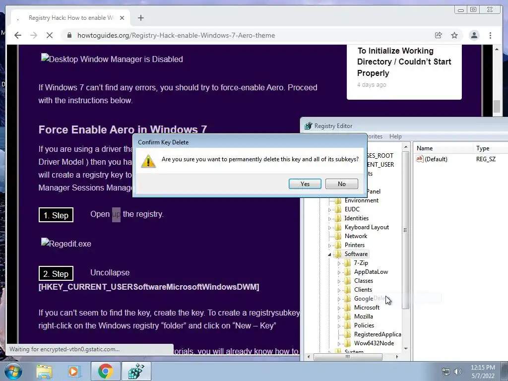Open the network tray icon

(446, 372)
